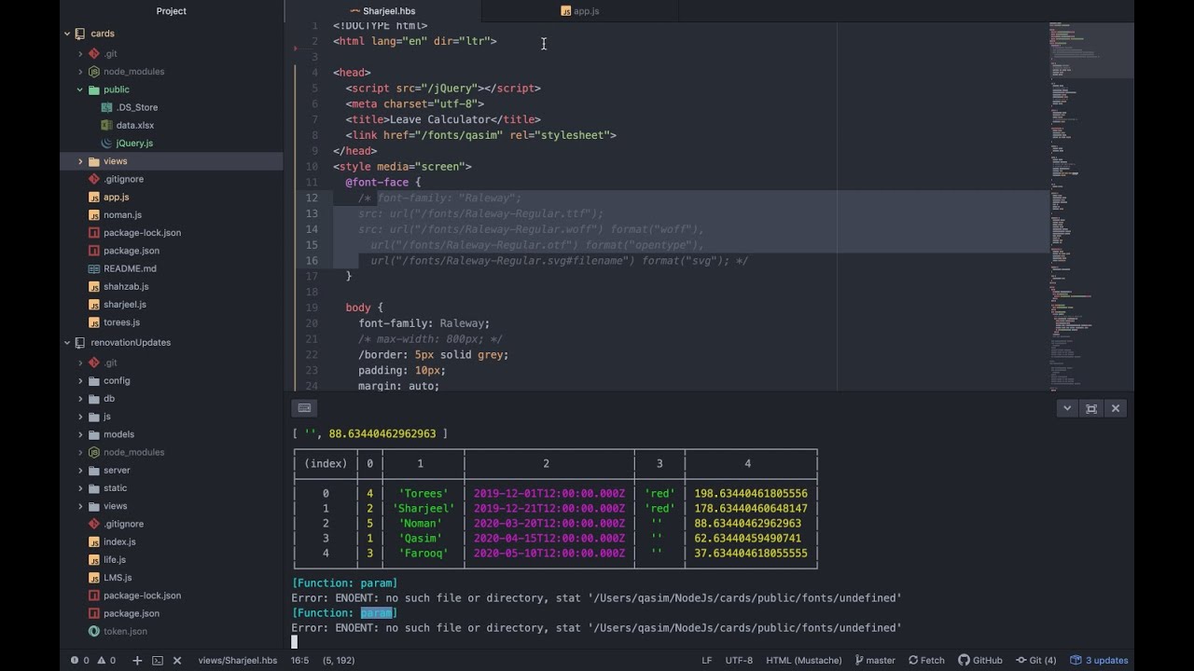
Task: Fetch from remote in status bar
Action: [x=926, y=660]
